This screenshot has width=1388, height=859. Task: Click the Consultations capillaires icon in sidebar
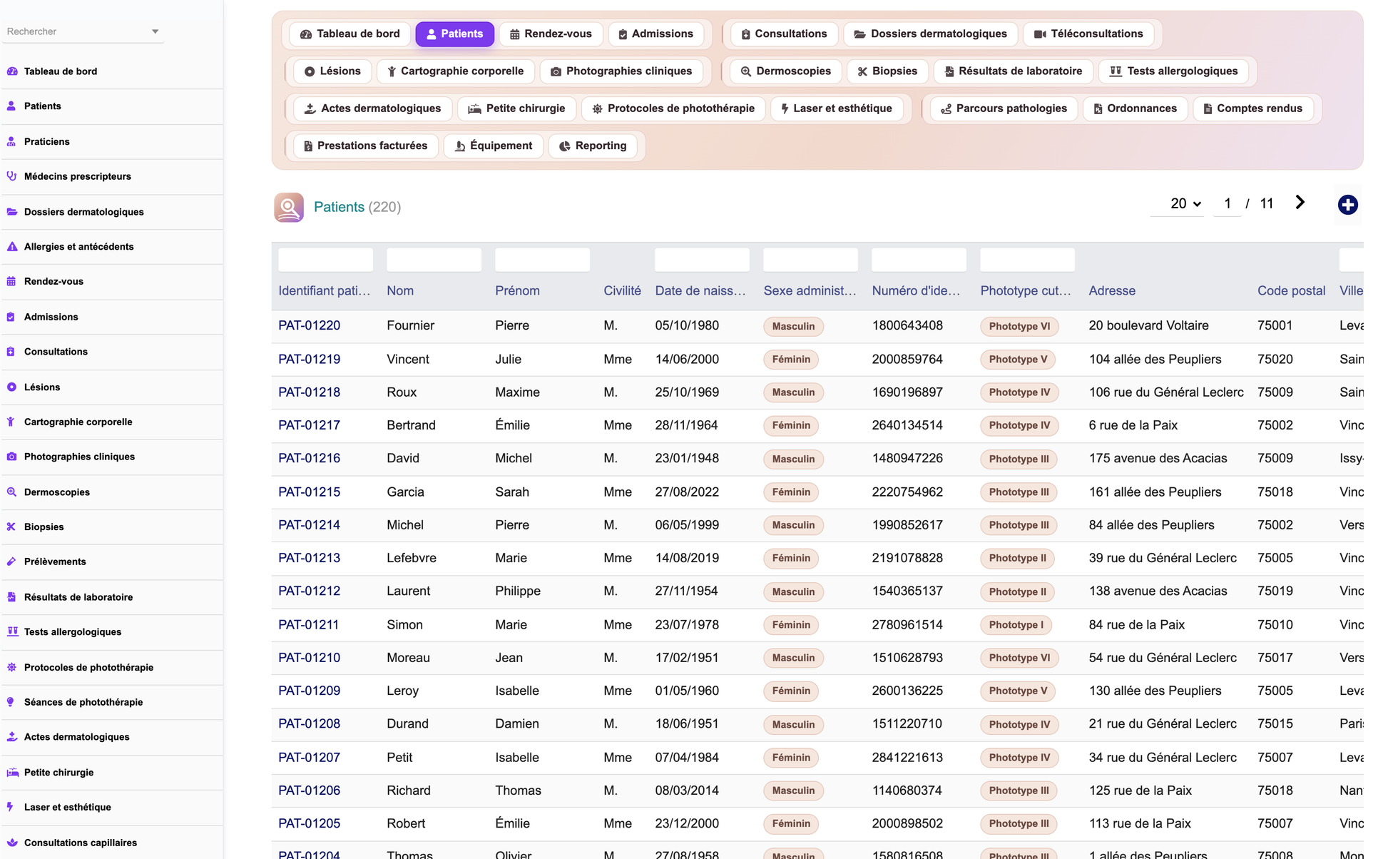[x=11, y=843]
